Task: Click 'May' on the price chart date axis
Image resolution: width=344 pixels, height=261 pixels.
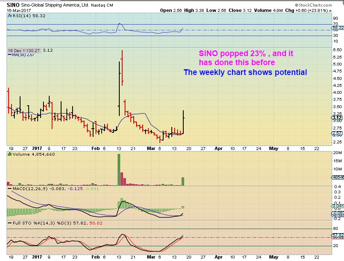Action: [273, 148]
